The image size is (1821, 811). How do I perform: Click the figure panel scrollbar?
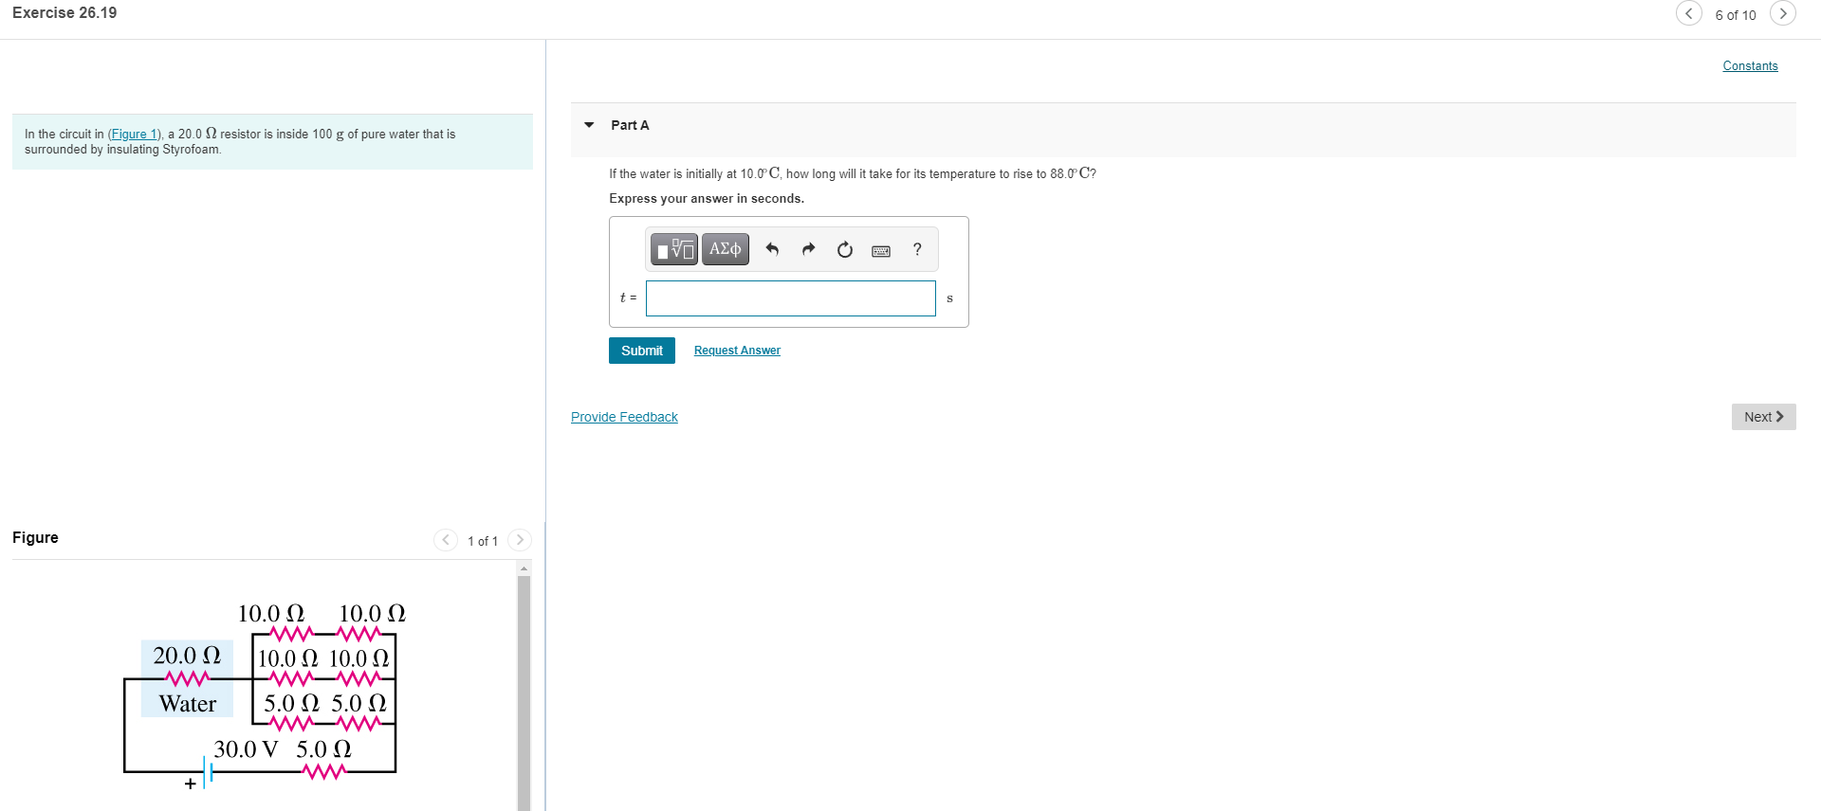[x=524, y=692]
